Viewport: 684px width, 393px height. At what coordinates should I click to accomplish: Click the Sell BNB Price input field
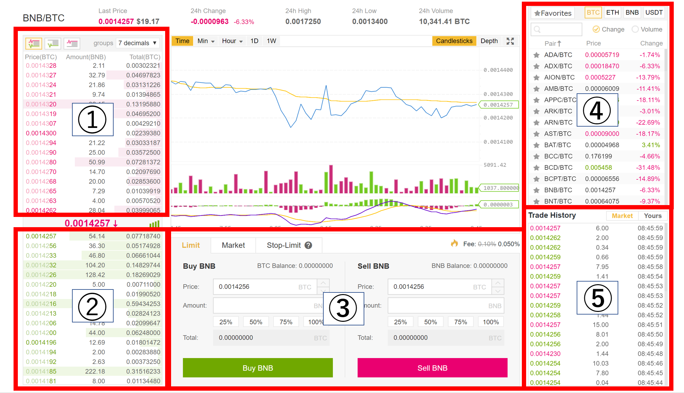[x=440, y=287]
